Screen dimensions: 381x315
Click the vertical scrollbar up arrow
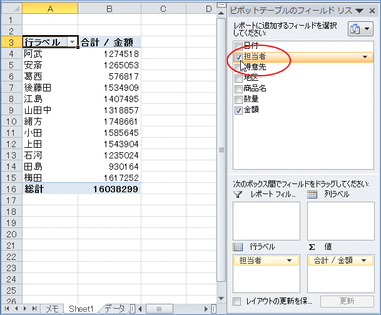pyautogui.click(x=221, y=13)
